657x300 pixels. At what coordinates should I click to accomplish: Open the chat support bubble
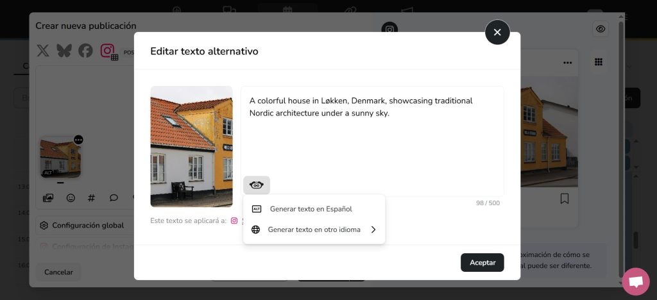click(636, 281)
